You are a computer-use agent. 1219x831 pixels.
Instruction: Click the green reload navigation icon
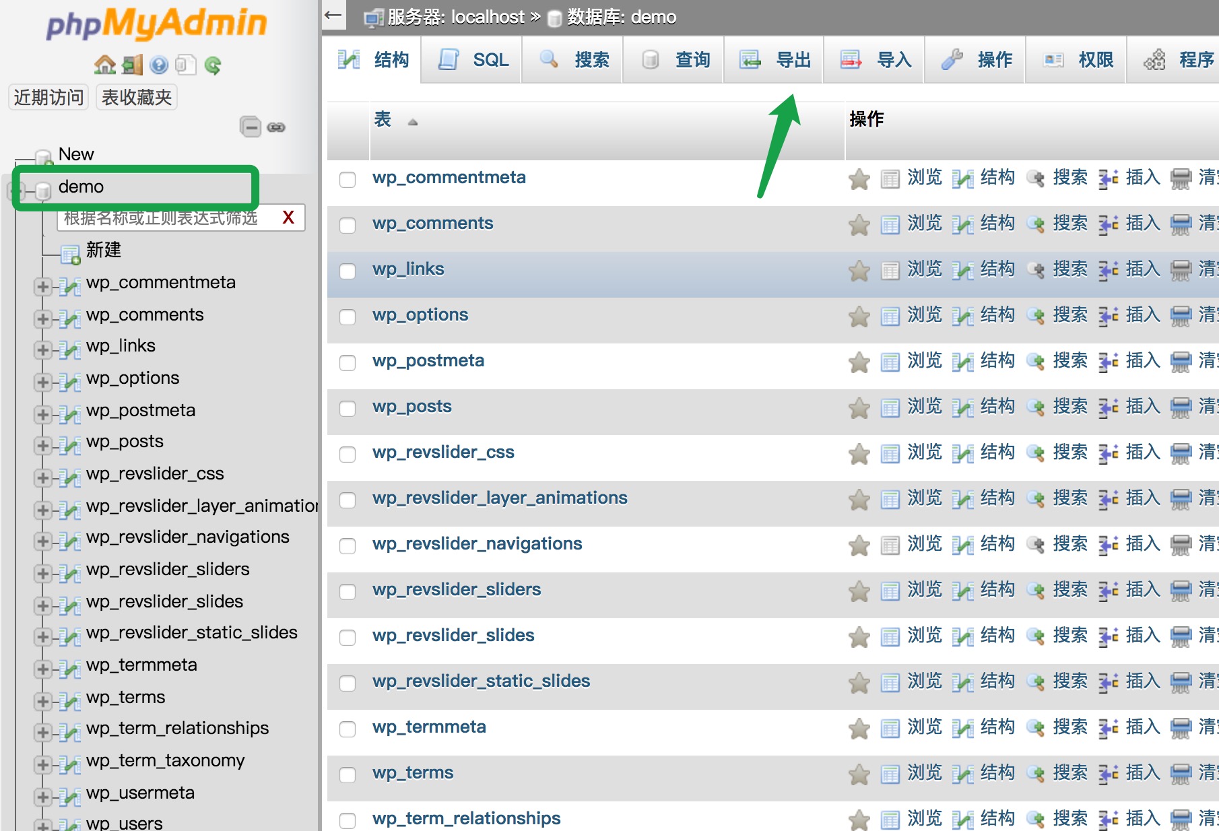(213, 65)
